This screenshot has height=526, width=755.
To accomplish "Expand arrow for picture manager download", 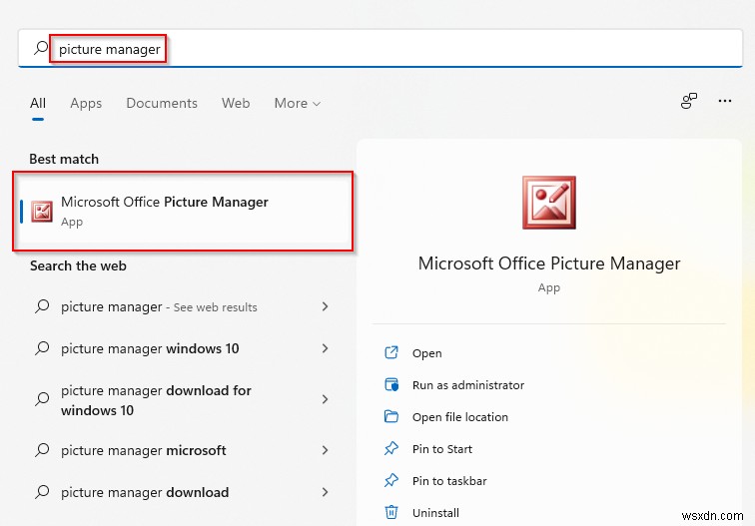I will click(325, 492).
